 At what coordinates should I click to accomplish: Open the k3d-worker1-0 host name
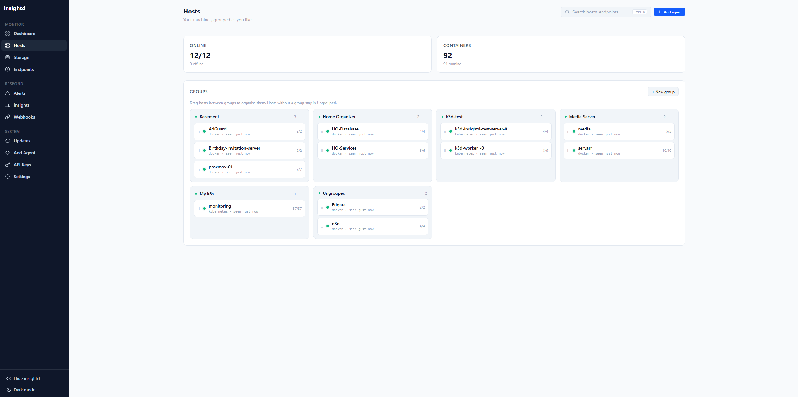click(469, 148)
